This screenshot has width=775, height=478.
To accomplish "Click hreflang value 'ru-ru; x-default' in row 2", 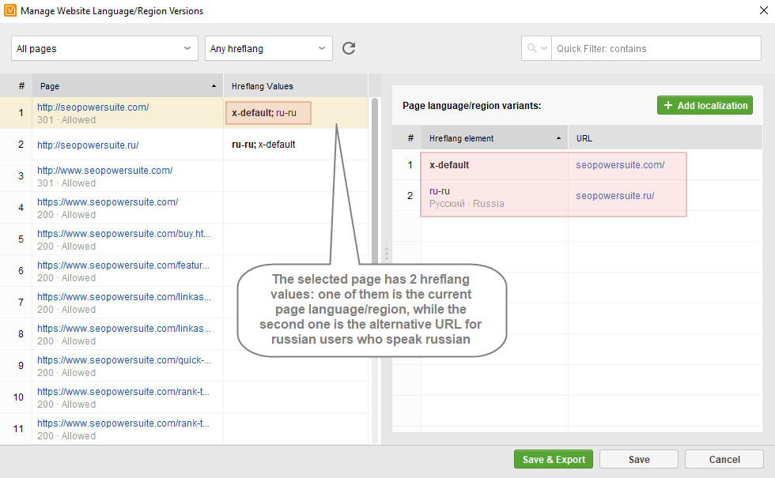I will tap(263, 145).
